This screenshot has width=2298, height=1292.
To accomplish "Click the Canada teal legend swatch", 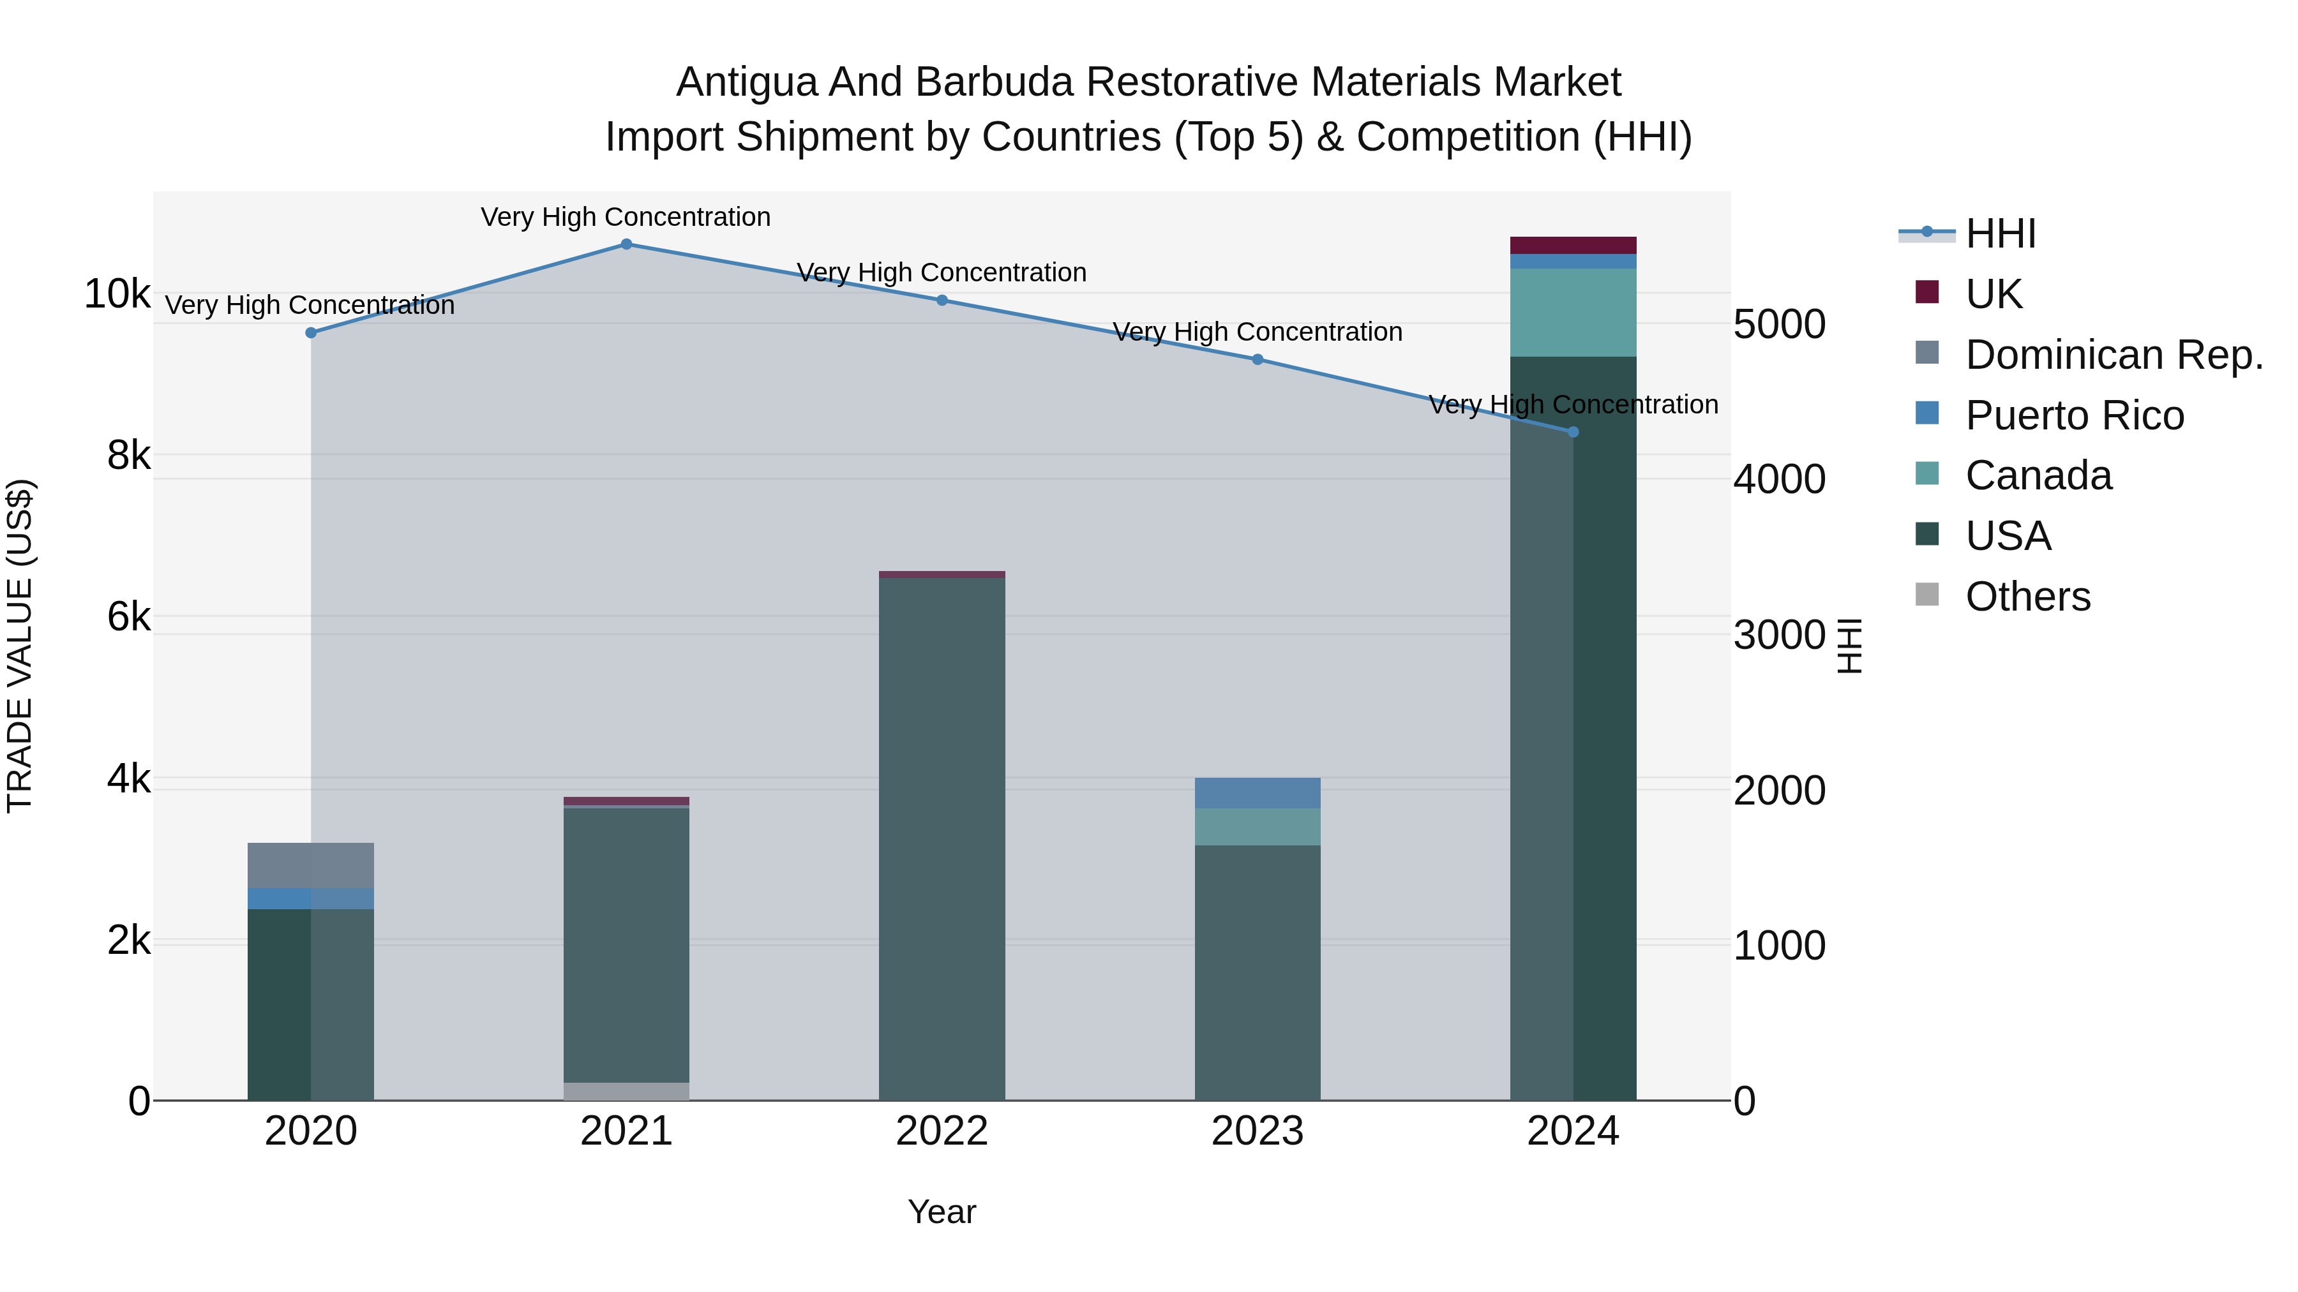I will tap(1927, 473).
